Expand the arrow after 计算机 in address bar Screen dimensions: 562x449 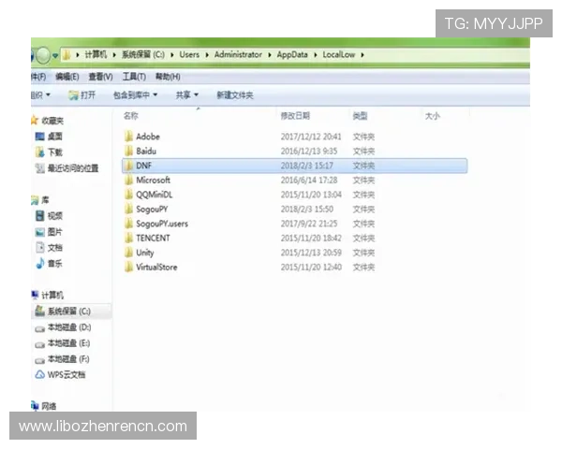pos(114,55)
